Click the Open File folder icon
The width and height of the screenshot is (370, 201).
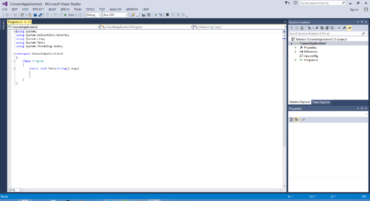tap(30, 15)
